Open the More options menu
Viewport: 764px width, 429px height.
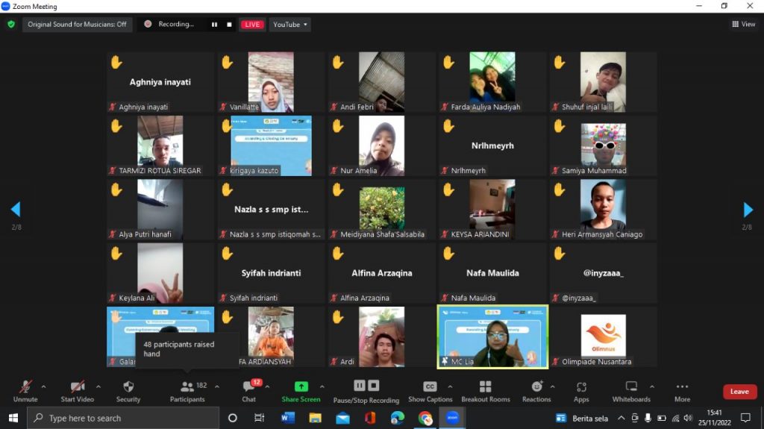point(682,386)
